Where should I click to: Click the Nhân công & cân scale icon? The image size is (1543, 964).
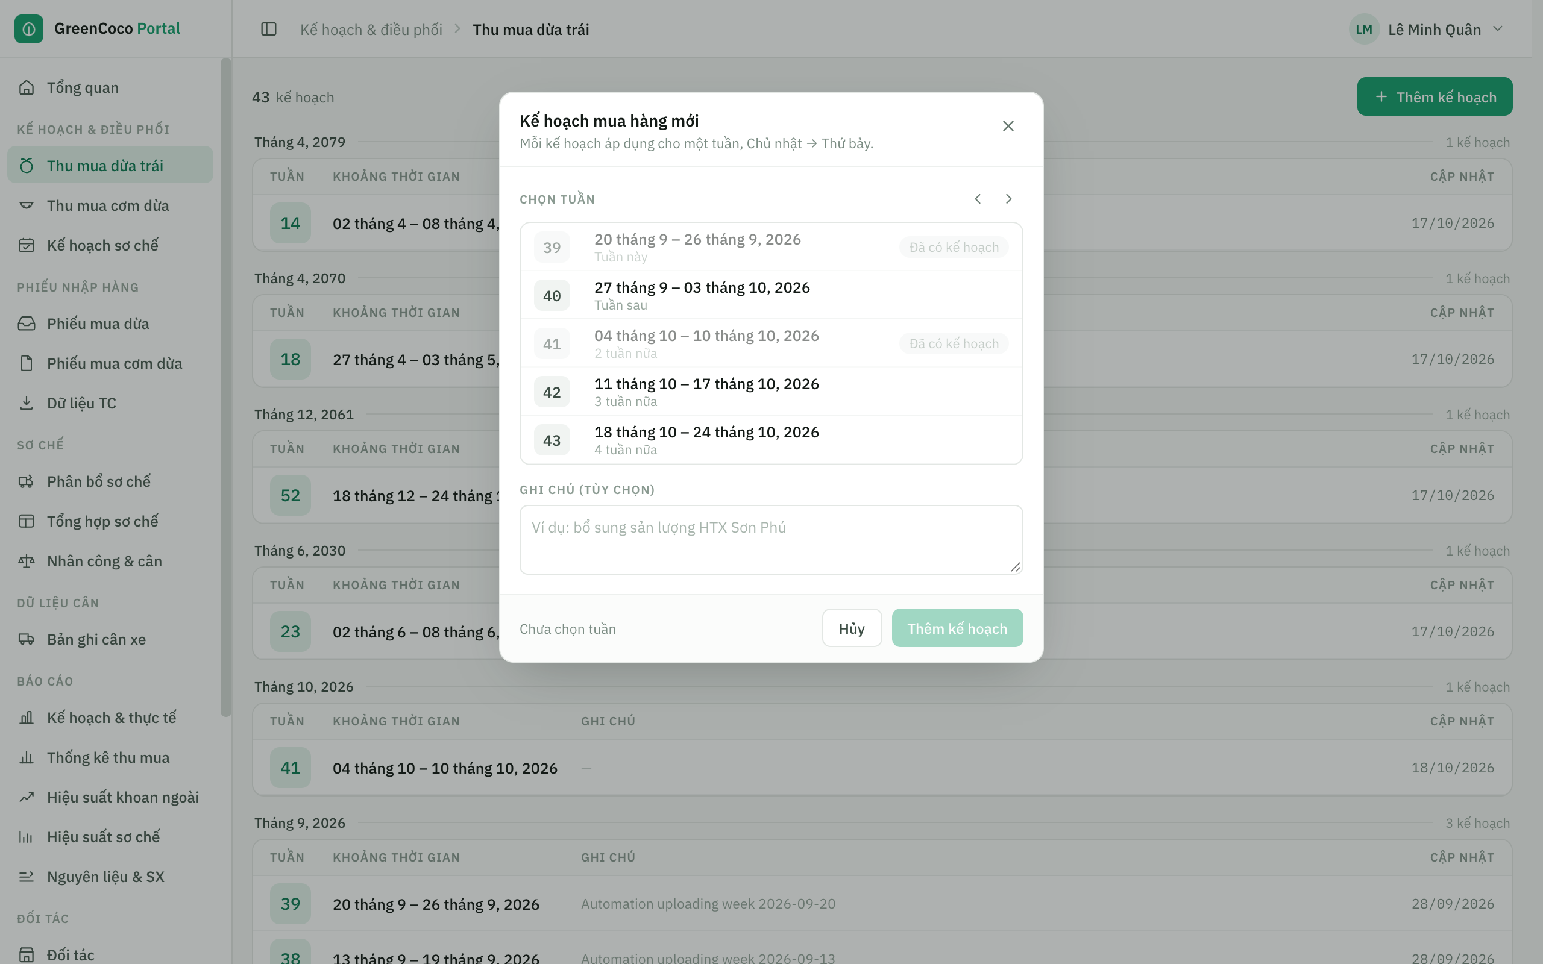pyautogui.click(x=26, y=561)
